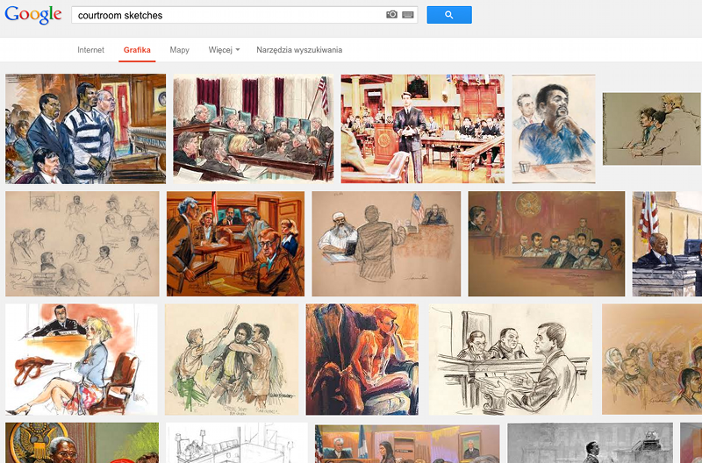Select the Grafika tab
Viewport: 702px width, 463px height.
tap(137, 50)
